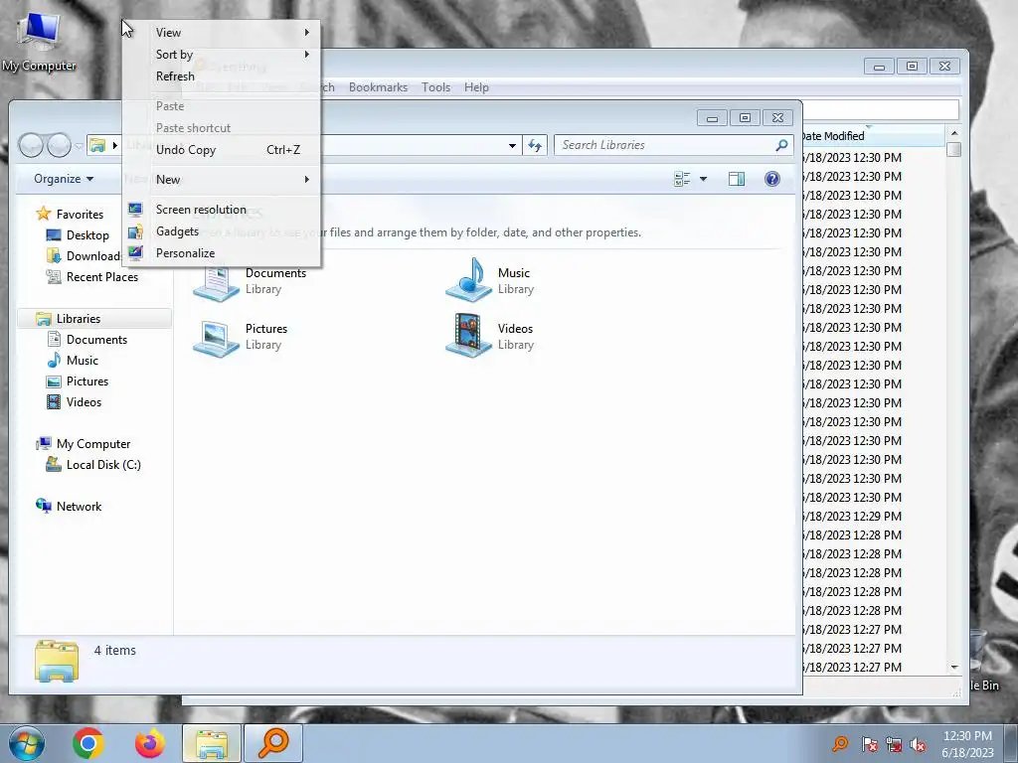
Task: Click the change view icon in Explorer toolbar
Action: pyautogui.click(x=682, y=179)
